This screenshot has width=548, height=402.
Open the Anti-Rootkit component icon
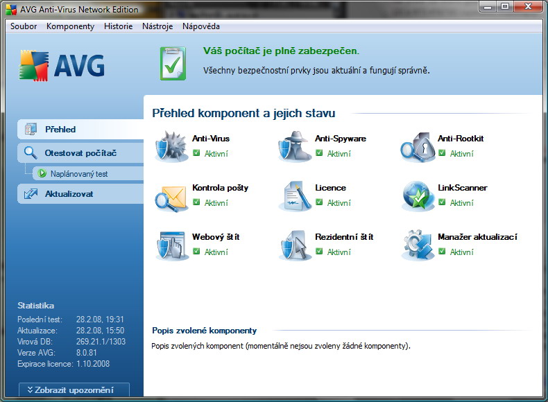418,147
